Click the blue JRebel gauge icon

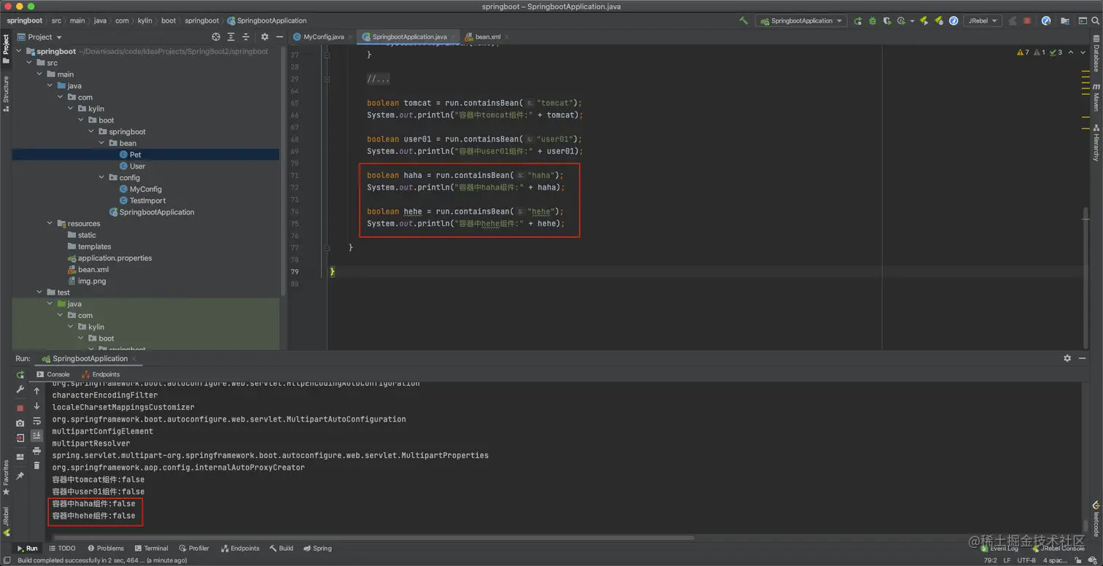(x=953, y=21)
